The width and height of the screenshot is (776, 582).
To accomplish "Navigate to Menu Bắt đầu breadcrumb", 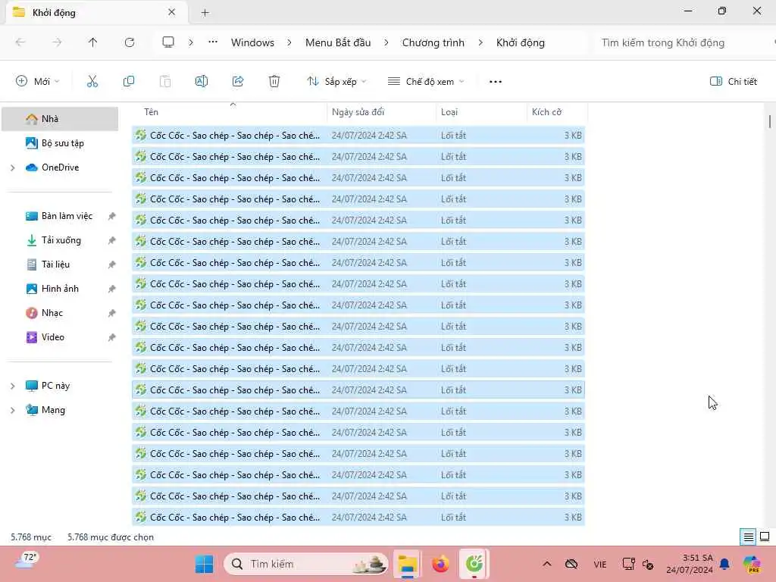I will 338,42.
